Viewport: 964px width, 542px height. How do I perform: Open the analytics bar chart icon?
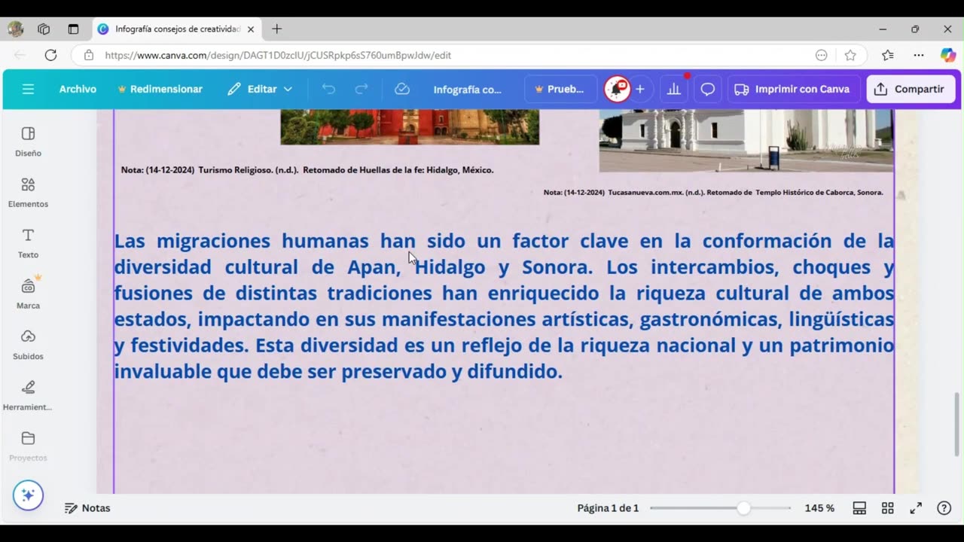coord(674,89)
